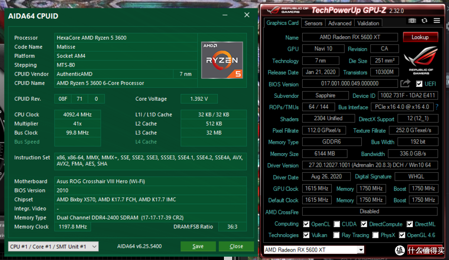Screen dimensions: 449x260
Task: Click the Memory Type DDR4-2400 text
Action: point(120,218)
